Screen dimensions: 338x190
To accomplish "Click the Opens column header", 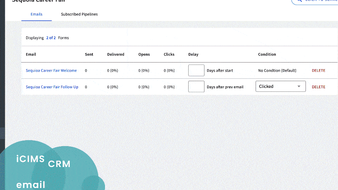I will 144,54.
